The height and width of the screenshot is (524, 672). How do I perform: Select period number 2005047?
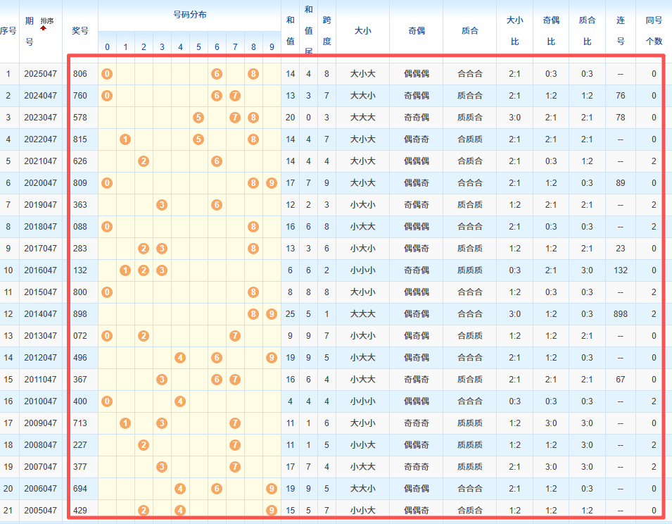[x=40, y=511]
